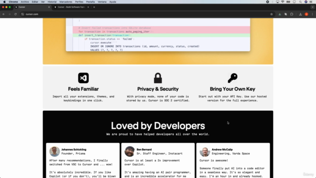Open Wi-Fi status menu
This screenshot has width=316, height=178.
[x=282, y=2]
